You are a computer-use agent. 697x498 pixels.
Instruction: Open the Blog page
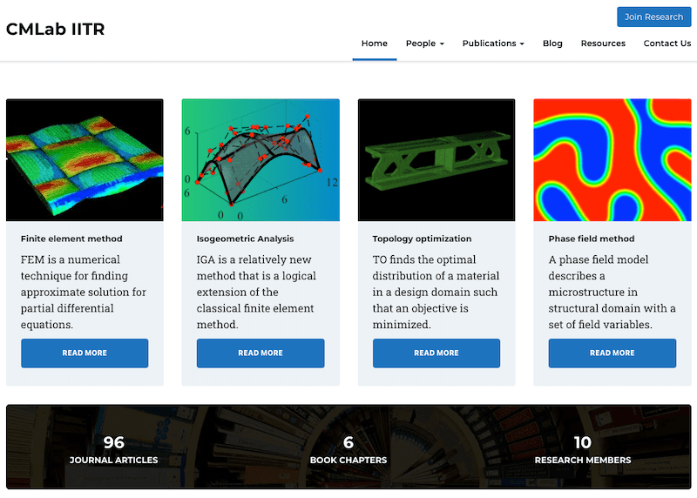(x=552, y=44)
